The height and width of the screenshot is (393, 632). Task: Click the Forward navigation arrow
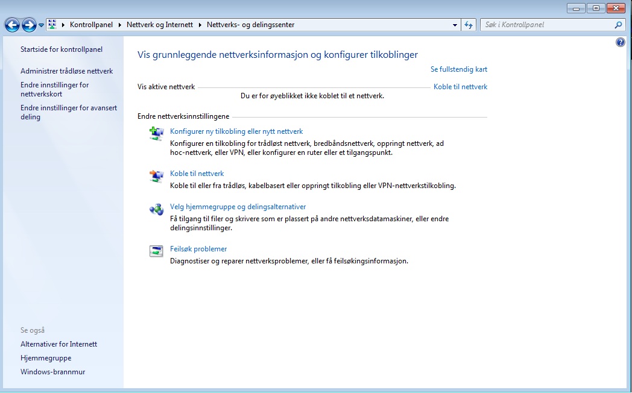29,25
